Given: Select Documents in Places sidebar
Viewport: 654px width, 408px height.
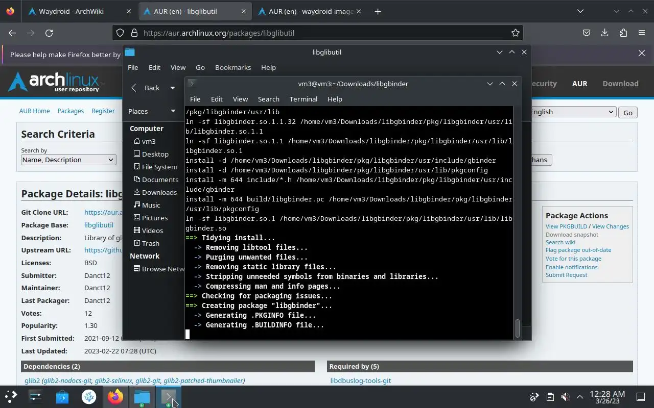Looking at the screenshot, I should (156, 180).
